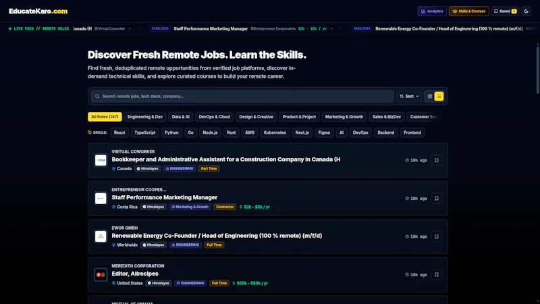
Task: Bookmark the Editor, Allrecipes job
Action: 436,275
